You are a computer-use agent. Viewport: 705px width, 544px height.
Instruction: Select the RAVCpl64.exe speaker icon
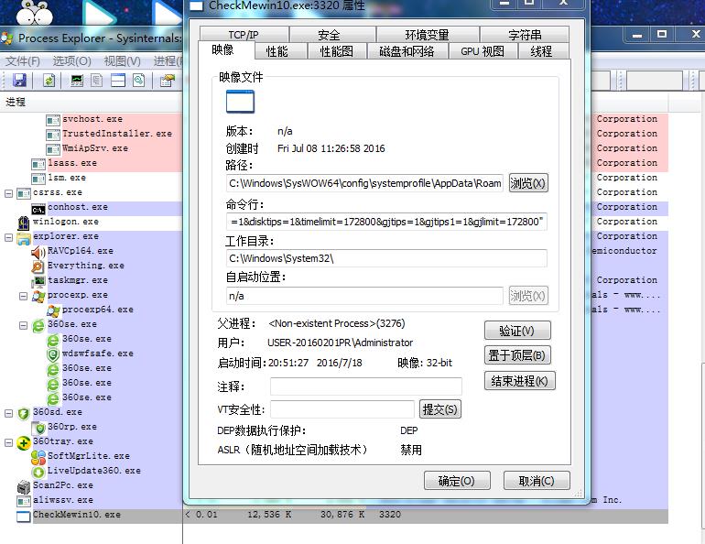pyautogui.click(x=38, y=252)
